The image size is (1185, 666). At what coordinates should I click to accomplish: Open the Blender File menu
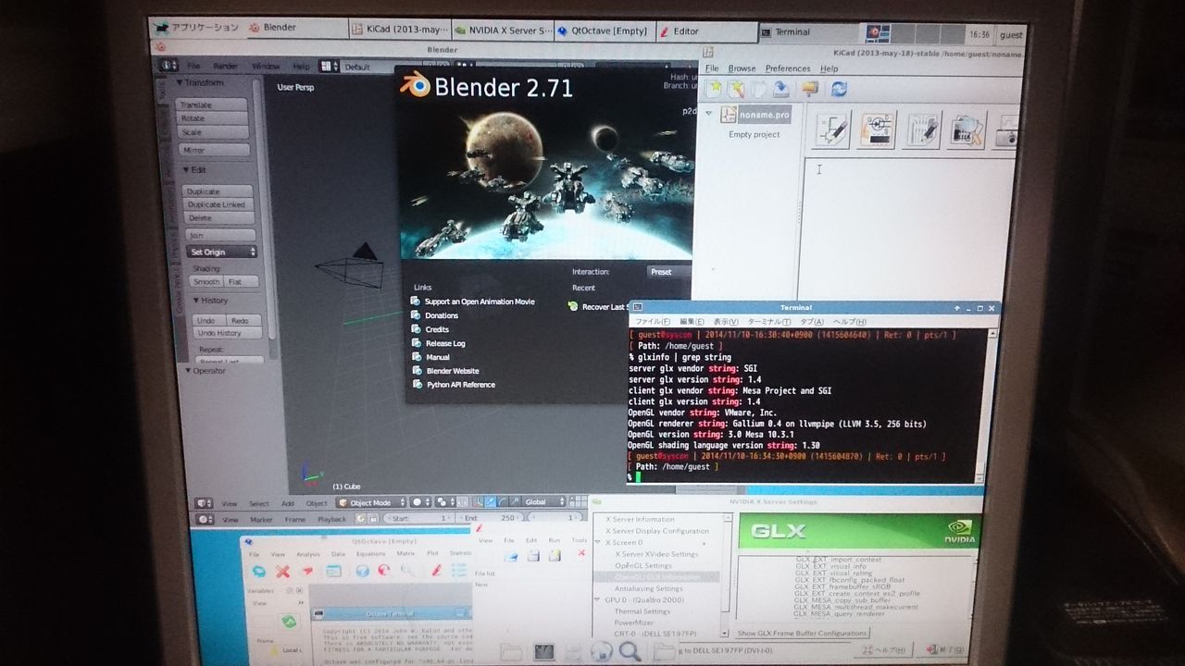point(193,66)
